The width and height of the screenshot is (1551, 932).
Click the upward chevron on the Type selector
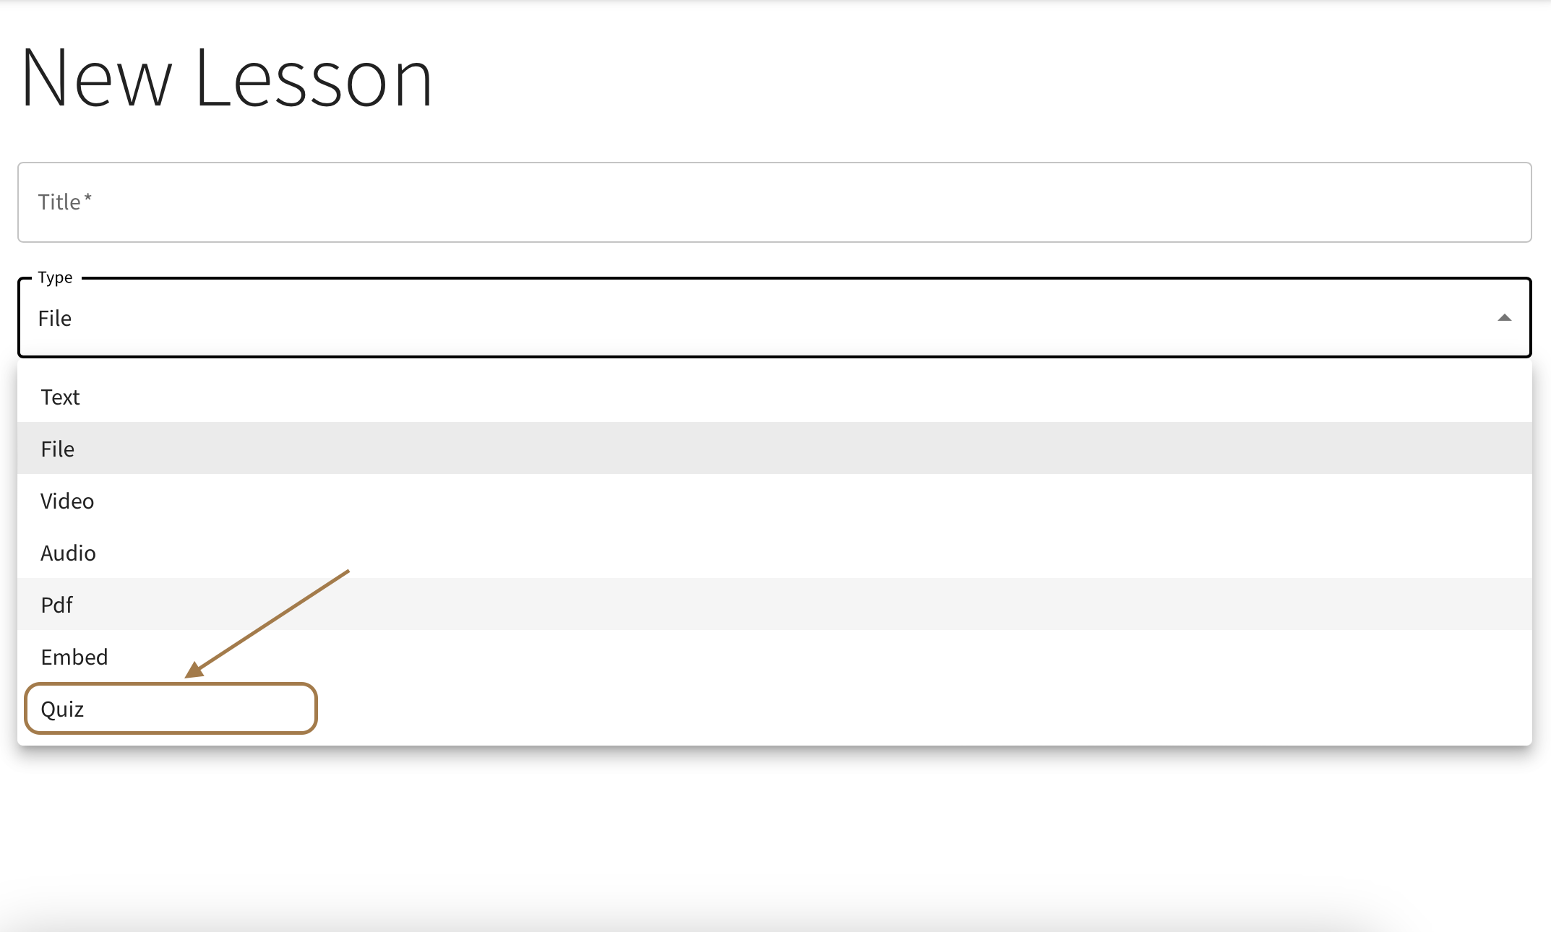click(x=1504, y=316)
